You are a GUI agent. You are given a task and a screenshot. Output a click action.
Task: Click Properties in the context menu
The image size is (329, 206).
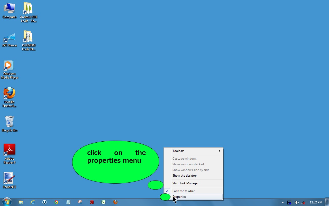coord(179,196)
